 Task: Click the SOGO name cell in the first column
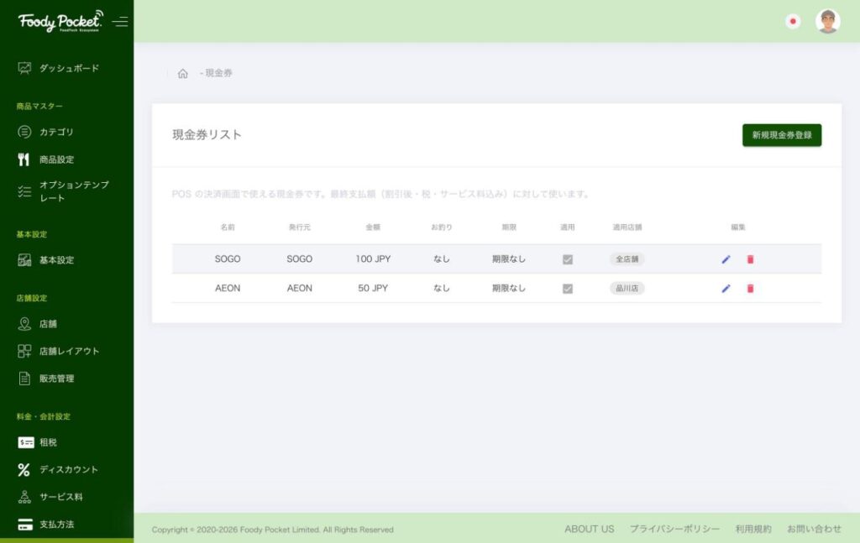(x=228, y=258)
